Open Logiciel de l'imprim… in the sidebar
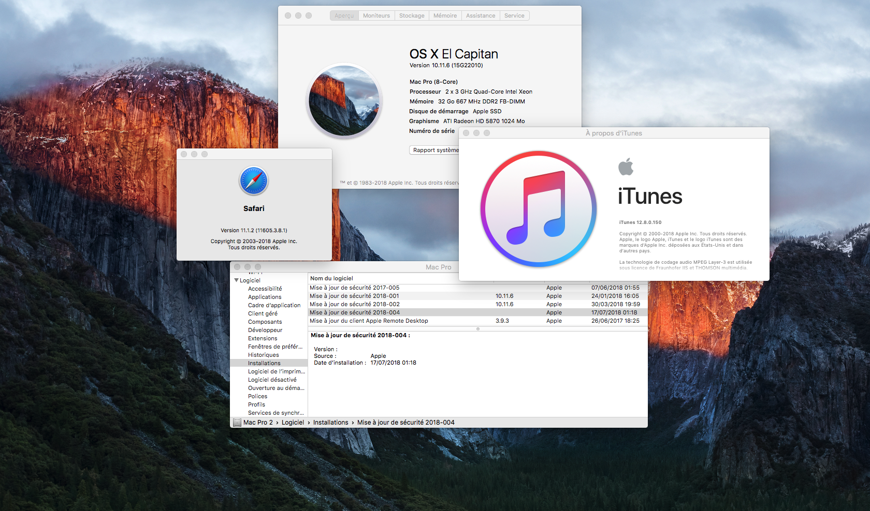This screenshot has width=870, height=511. coord(277,371)
